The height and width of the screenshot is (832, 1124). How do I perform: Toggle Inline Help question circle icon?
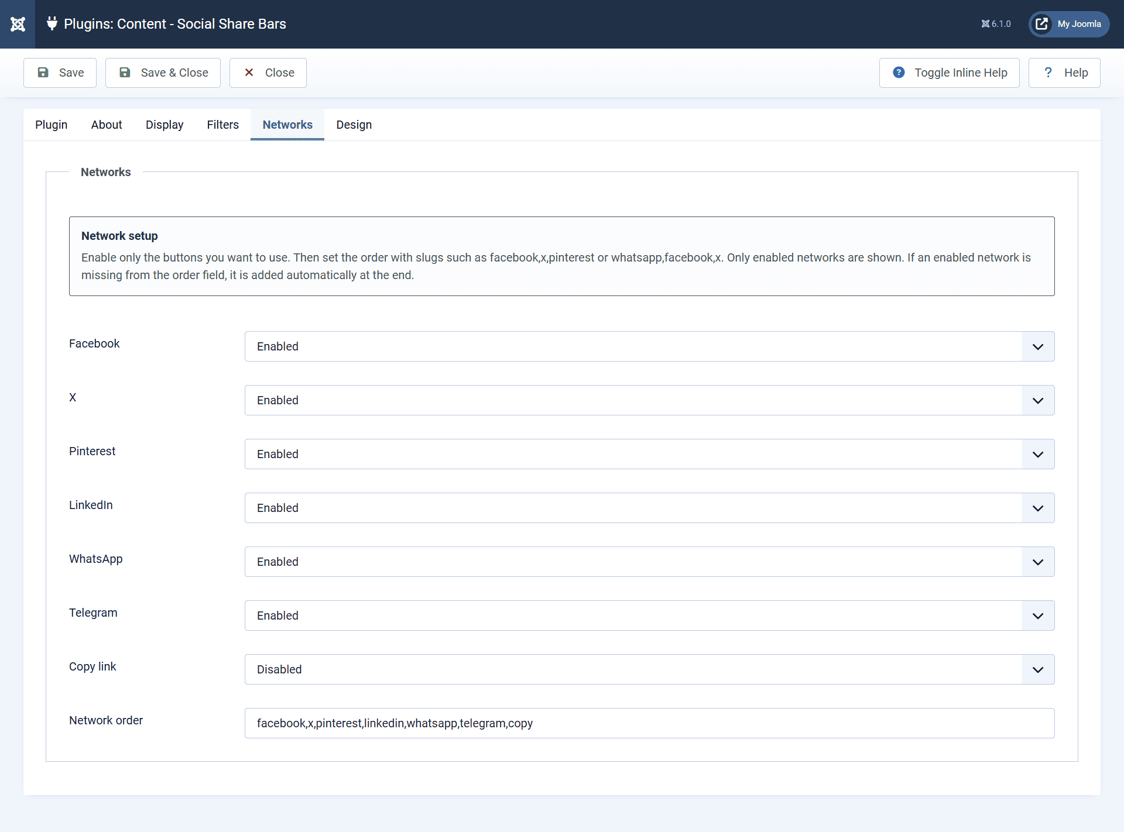pyautogui.click(x=899, y=73)
